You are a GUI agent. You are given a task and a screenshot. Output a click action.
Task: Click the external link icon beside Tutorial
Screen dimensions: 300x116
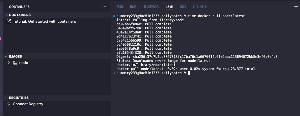pyautogui.click(x=9, y=21)
